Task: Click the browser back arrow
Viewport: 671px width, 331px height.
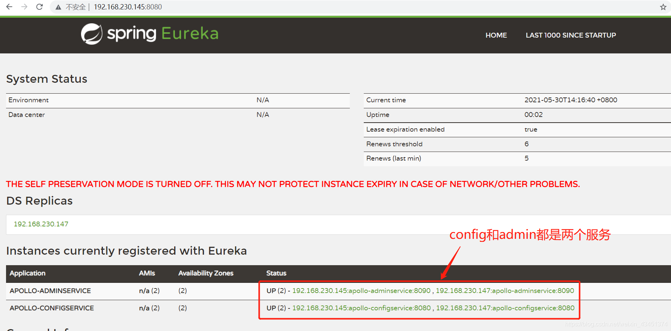Action: point(9,7)
